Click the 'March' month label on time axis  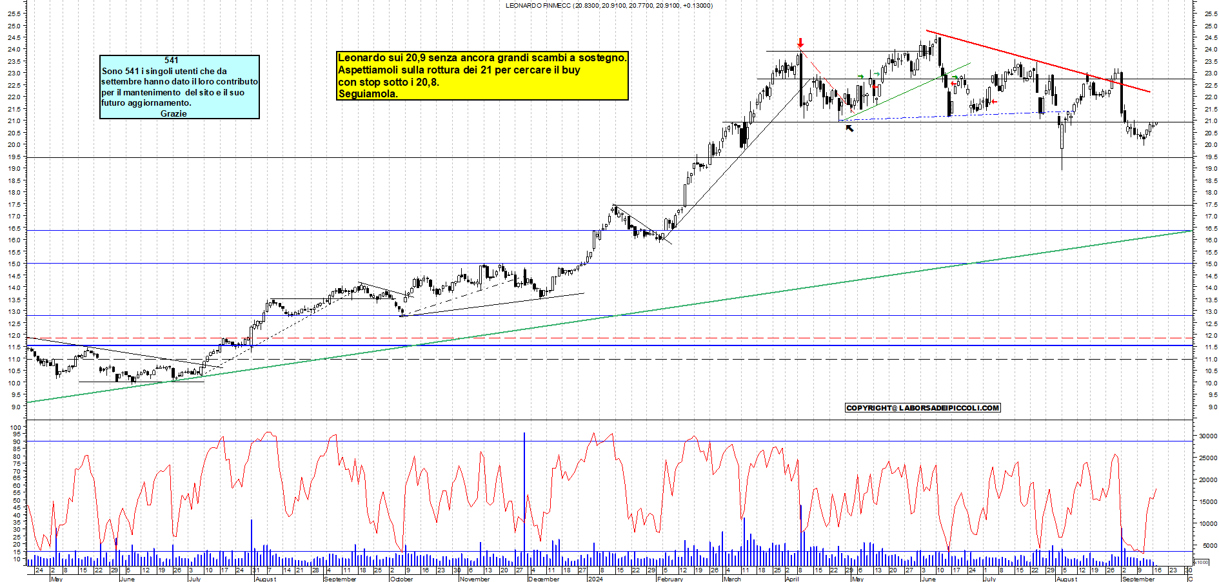tap(732, 579)
